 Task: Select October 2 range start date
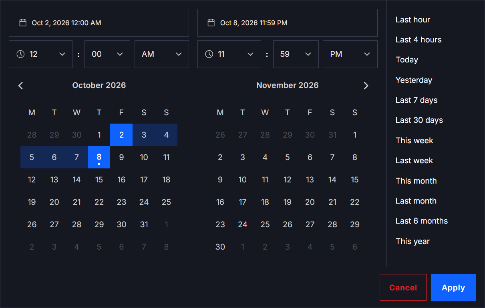[121, 135]
